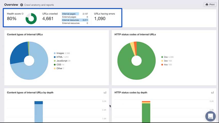
Task: Toggle the Images legend swatch
Action: (x=55, y=53)
